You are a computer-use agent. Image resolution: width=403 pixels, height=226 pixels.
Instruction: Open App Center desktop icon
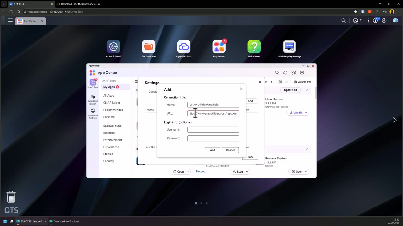[x=219, y=47]
